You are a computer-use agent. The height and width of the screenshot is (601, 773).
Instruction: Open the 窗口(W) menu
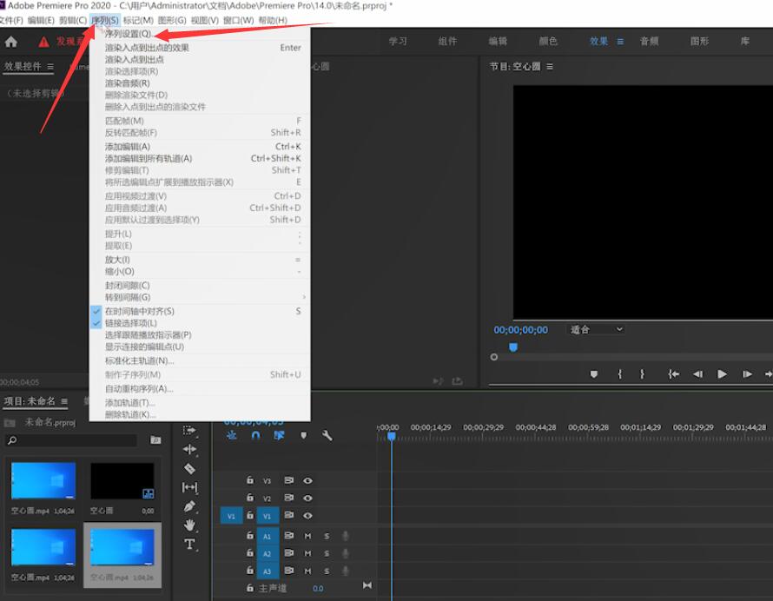coord(238,20)
